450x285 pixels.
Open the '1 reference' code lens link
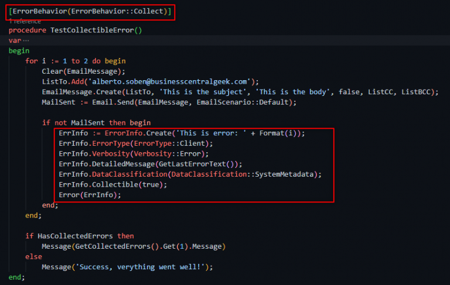[25, 22]
